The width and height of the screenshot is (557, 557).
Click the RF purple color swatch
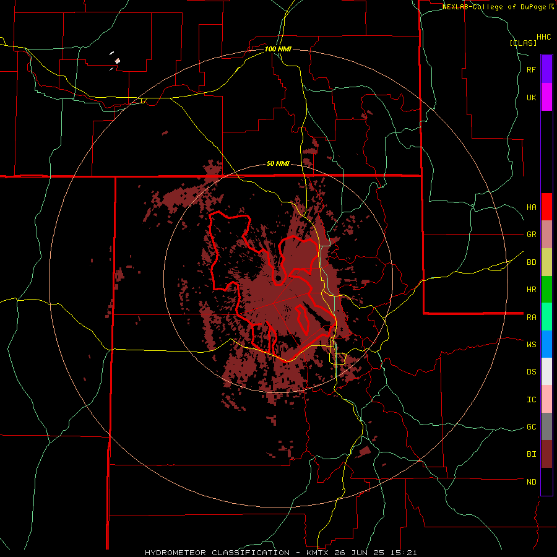click(x=546, y=69)
